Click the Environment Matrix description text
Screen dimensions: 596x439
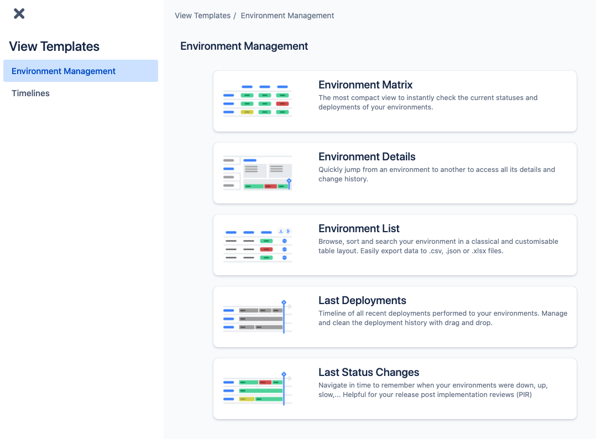[428, 102]
